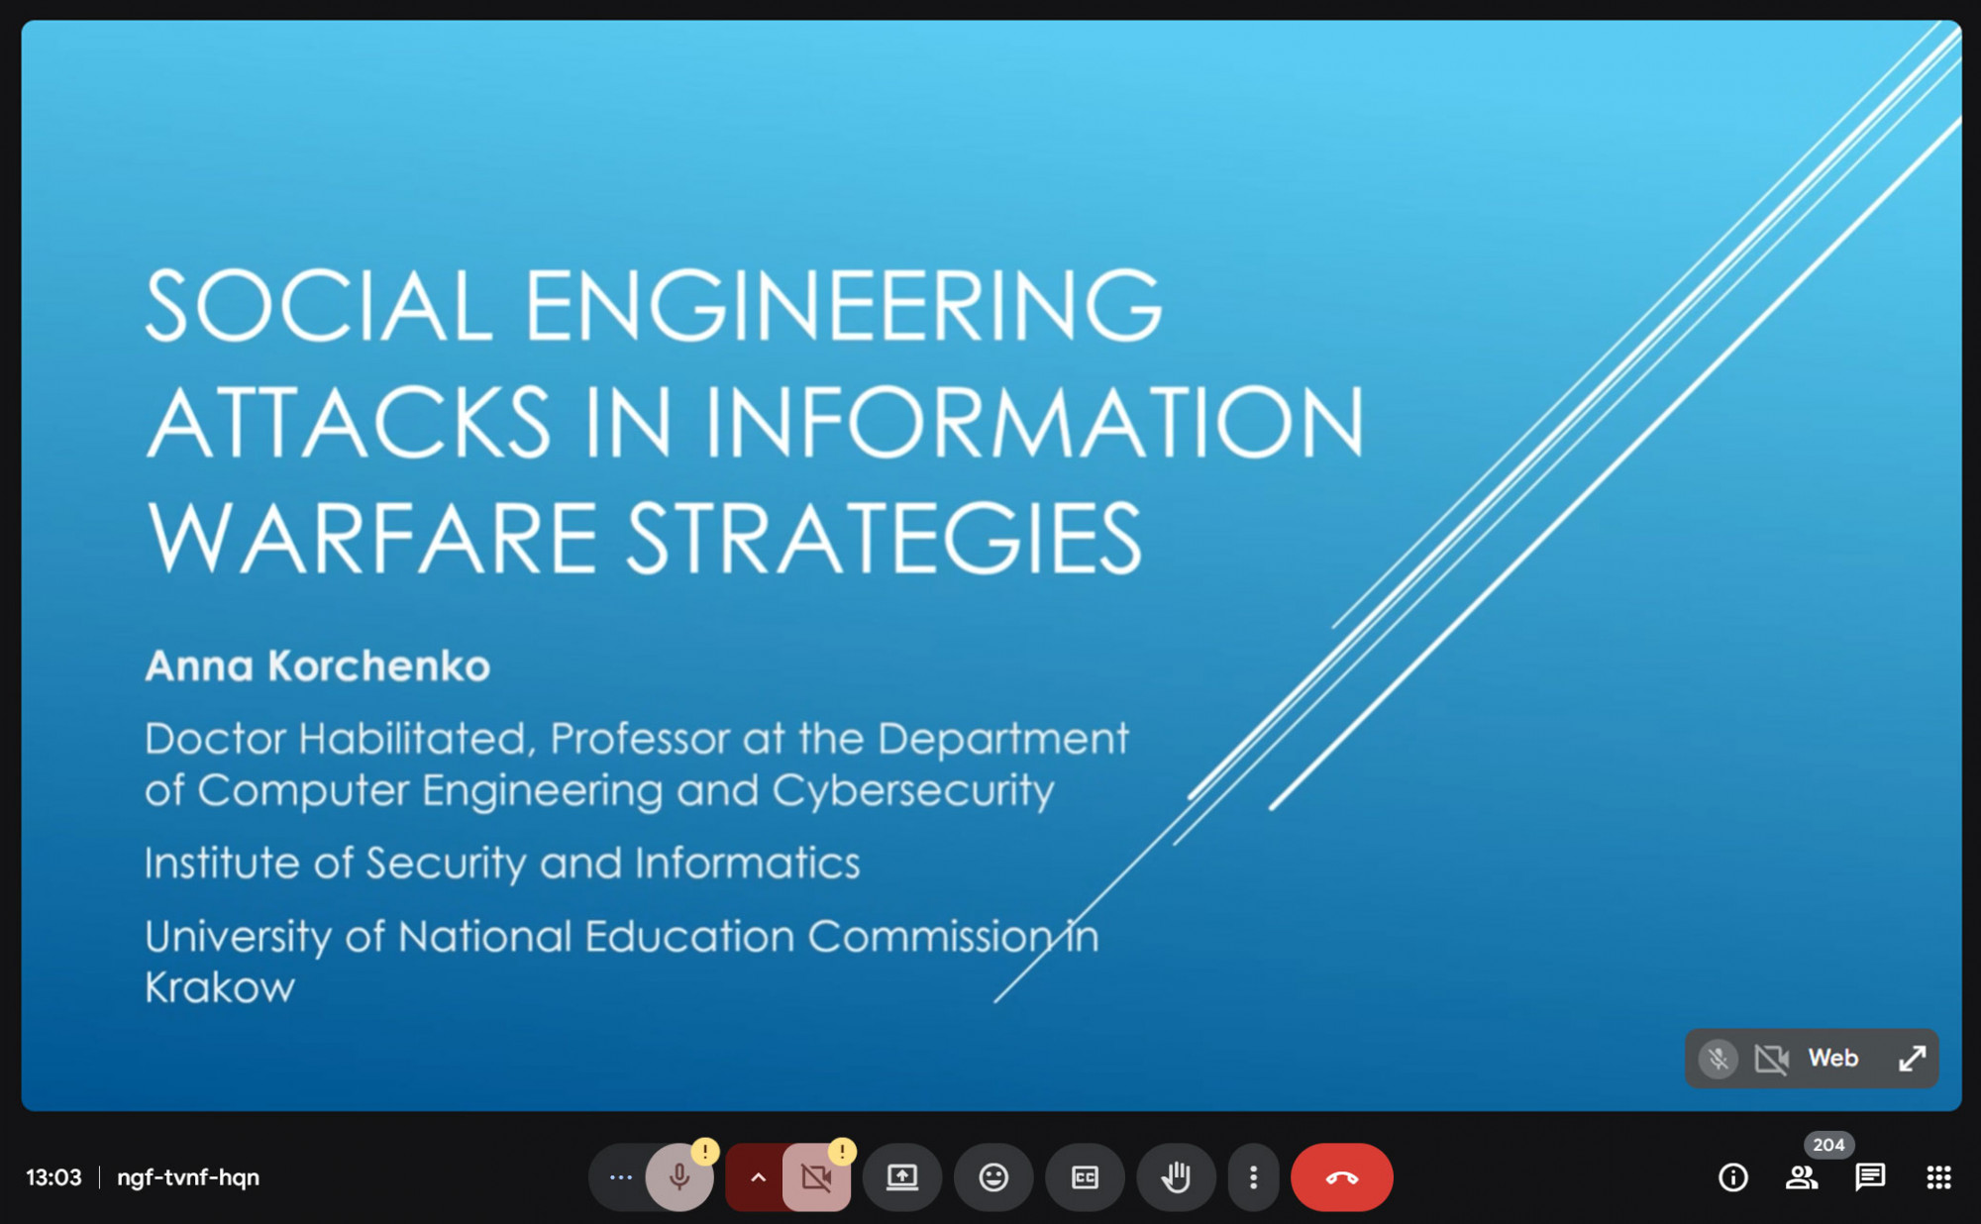Open the meeting details info icon
Viewport: 1981px width, 1224px height.
pos(1732,1177)
